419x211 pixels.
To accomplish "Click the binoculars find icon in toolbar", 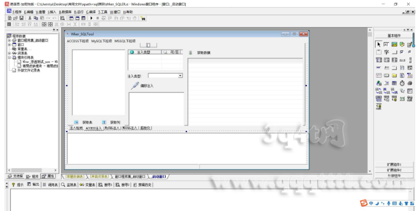I will (143, 18).
